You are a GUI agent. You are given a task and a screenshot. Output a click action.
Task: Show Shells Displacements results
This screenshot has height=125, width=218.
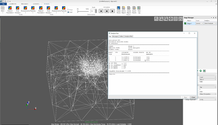click(x=56, y=10)
